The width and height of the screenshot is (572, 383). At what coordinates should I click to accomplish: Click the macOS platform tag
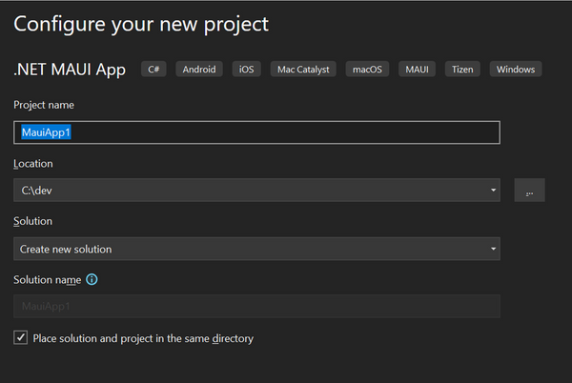coord(367,70)
